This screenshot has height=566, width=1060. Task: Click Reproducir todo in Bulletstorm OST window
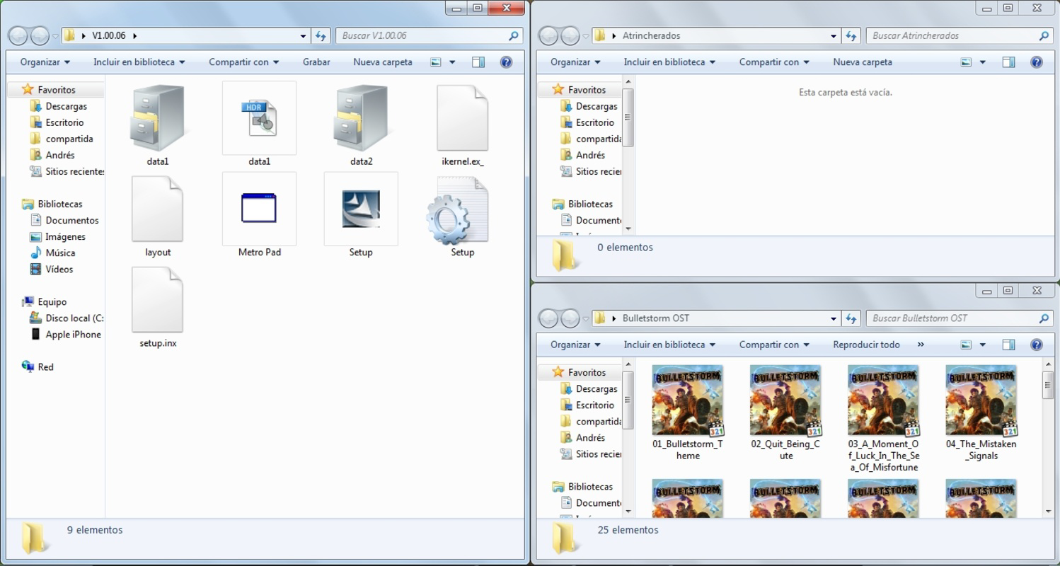pos(866,345)
